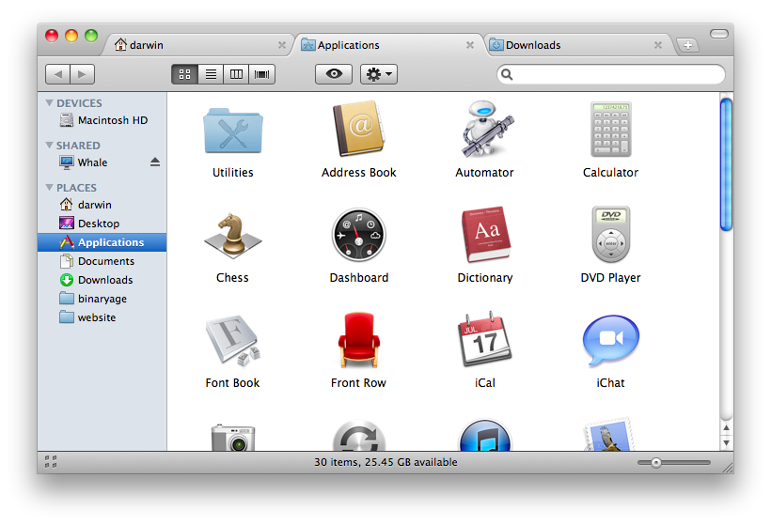Go forward with the right arrow button

(83, 74)
